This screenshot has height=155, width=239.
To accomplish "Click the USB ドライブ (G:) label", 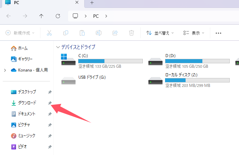I will pyautogui.click(x=92, y=77).
